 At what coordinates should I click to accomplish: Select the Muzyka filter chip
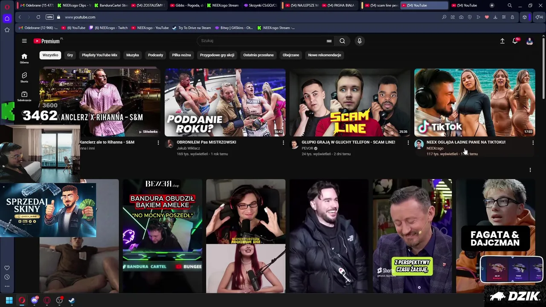(133, 55)
